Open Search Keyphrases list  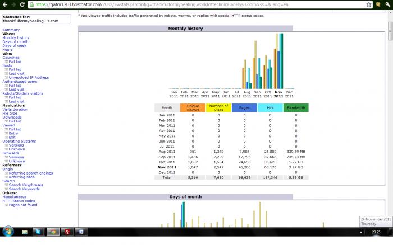26,185
